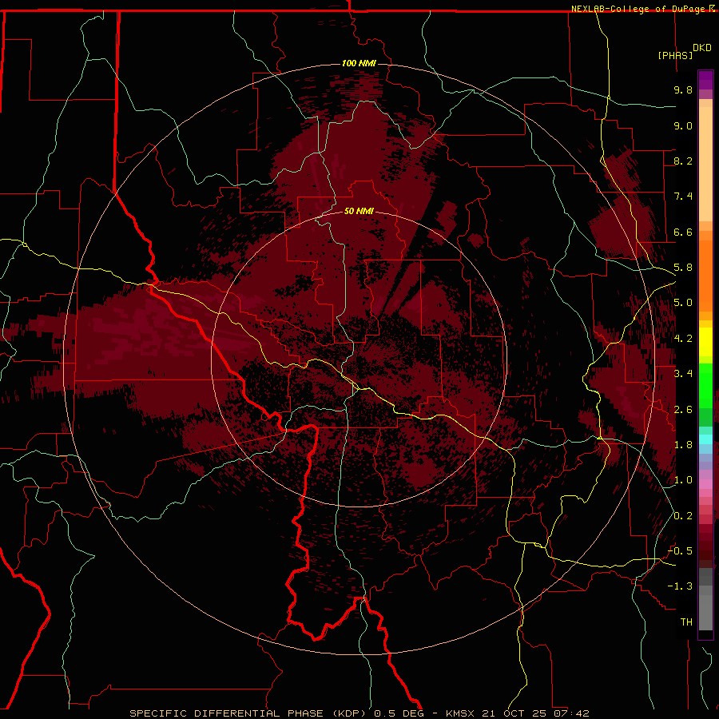Click the 50 NMI range ring label
719x719 pixels.
(359, 211)
